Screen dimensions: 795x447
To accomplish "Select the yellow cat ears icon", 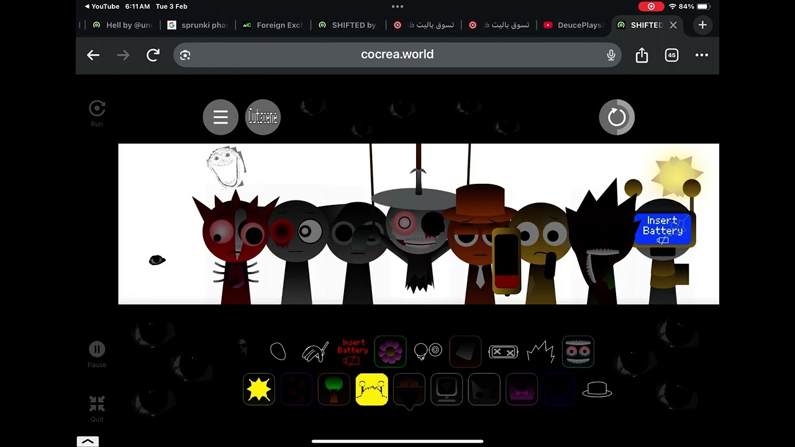I will [x=371, y=389].
